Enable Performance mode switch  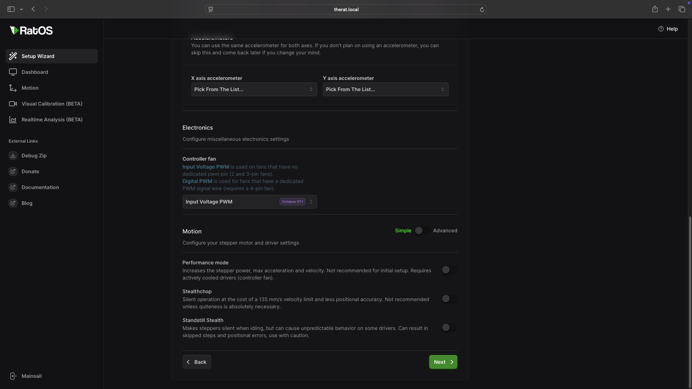[x=449, y=270]
